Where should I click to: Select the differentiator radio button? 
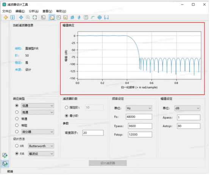click(17, 132)
